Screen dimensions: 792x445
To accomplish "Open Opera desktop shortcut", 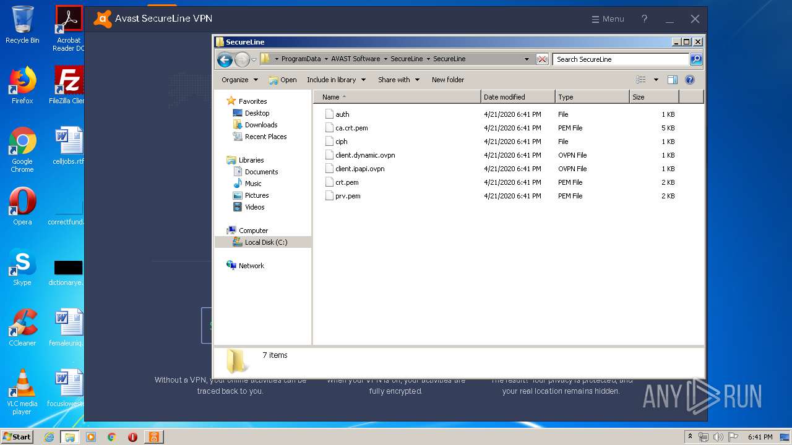I will 22,206.
